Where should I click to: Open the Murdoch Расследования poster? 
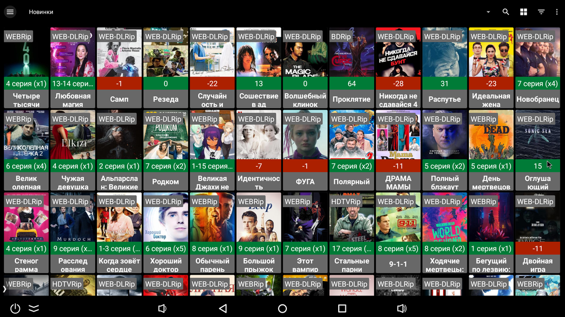73,217
